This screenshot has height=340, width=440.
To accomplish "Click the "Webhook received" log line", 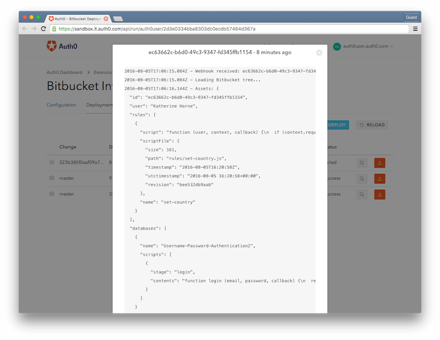I will 220,71.
